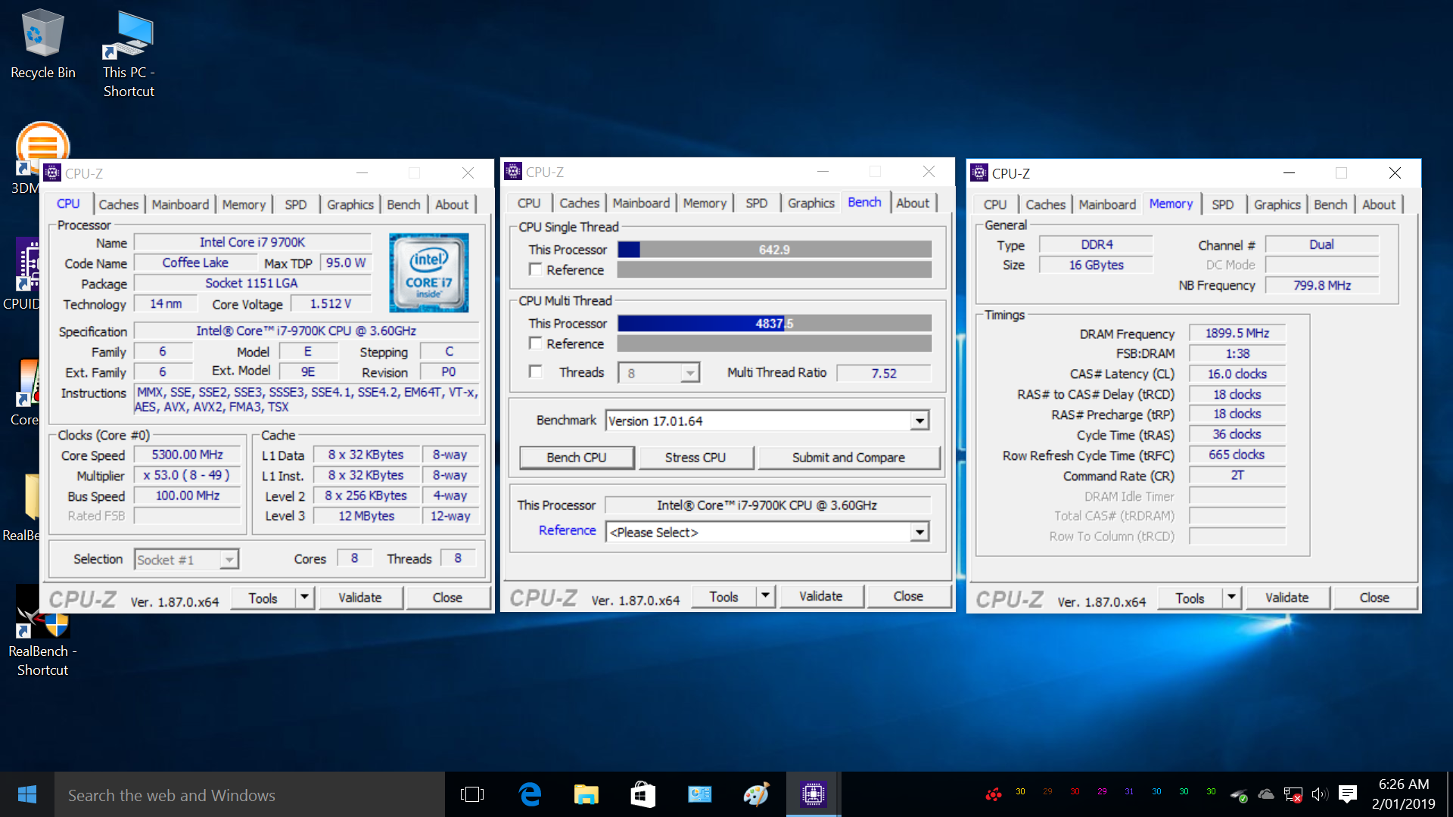This screenshot has width=1453, height=817.
Task: Open the Reference processor dropdown
Action: (x=919, y=532)
